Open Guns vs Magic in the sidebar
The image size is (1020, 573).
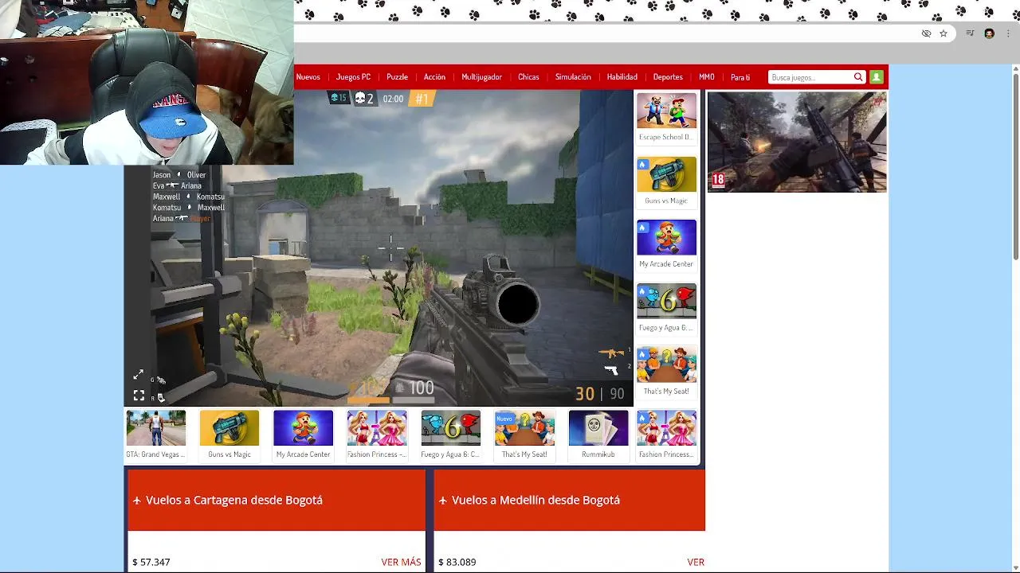pos(666,174)
